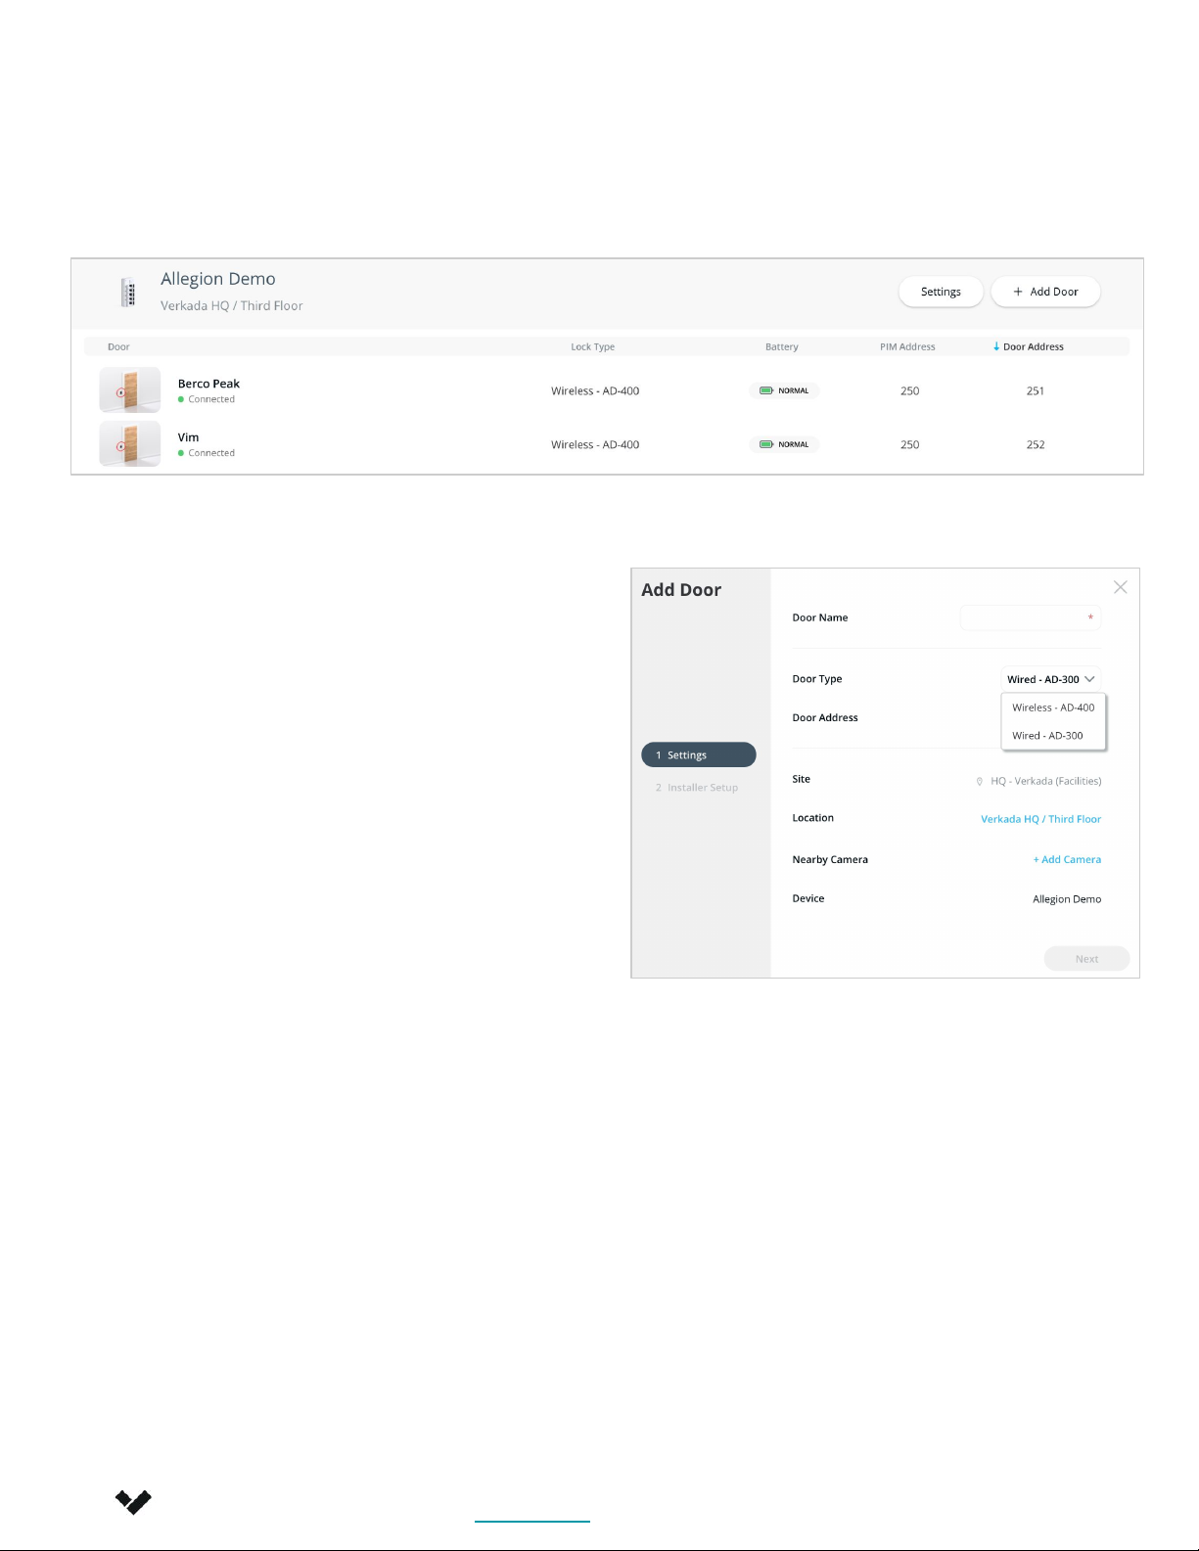The width and height of the screenshot is (1199, 1551).
Task: Click the Door Address label in dialog
Action: click(825, 717)
